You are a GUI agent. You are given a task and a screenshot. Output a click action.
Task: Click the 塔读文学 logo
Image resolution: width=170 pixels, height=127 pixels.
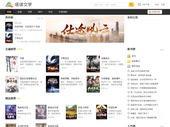pyautogui.click(x=19, y=5)
